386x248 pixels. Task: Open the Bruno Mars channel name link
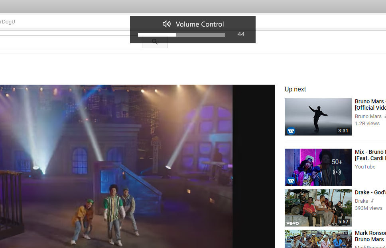[x=368, y=116]
